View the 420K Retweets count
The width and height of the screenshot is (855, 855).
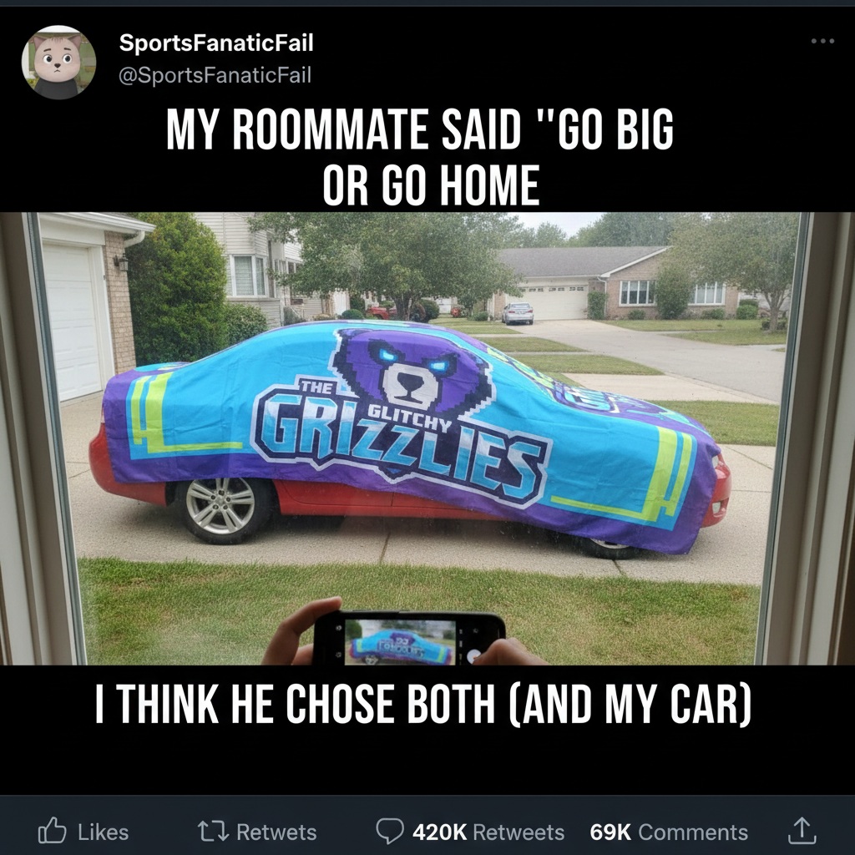click(x=488, y=832)
